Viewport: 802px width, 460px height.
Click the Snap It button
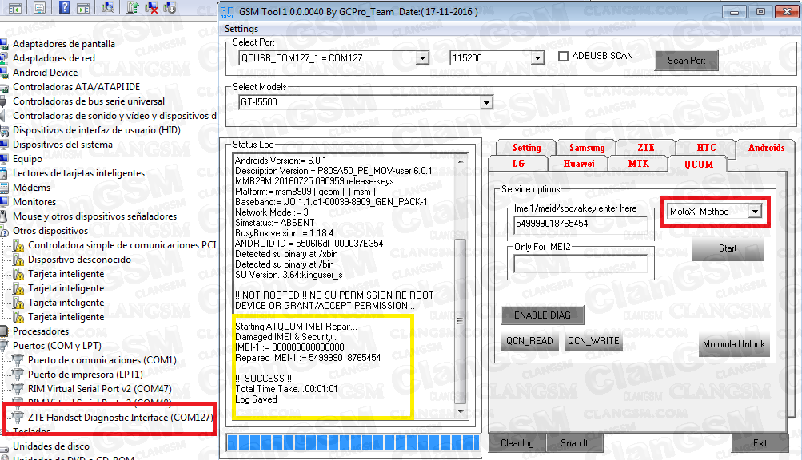574,443
